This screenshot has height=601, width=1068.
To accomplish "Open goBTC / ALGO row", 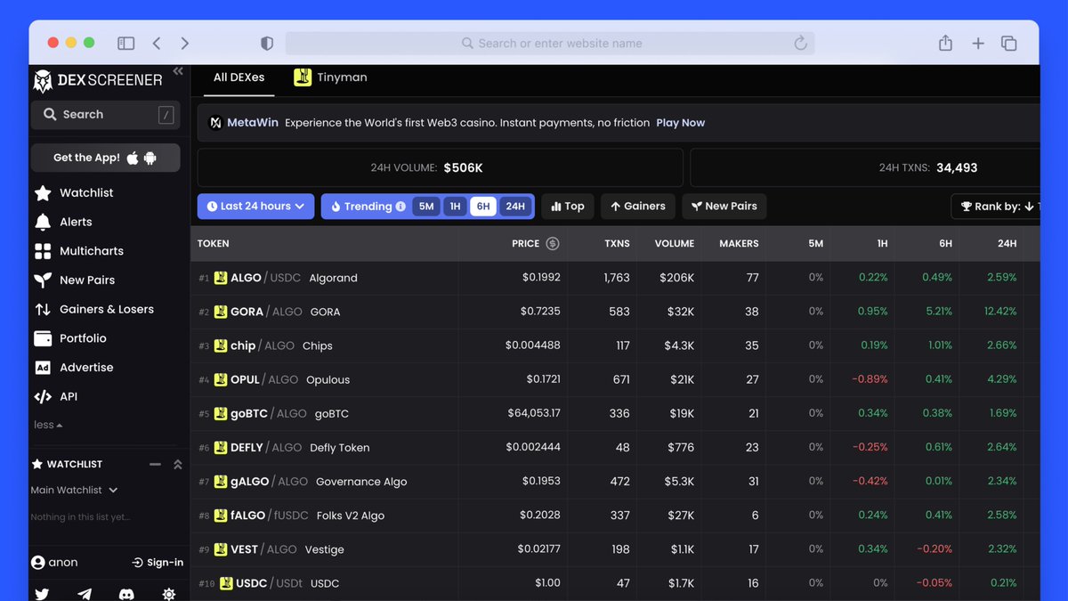I will point(615,413).
